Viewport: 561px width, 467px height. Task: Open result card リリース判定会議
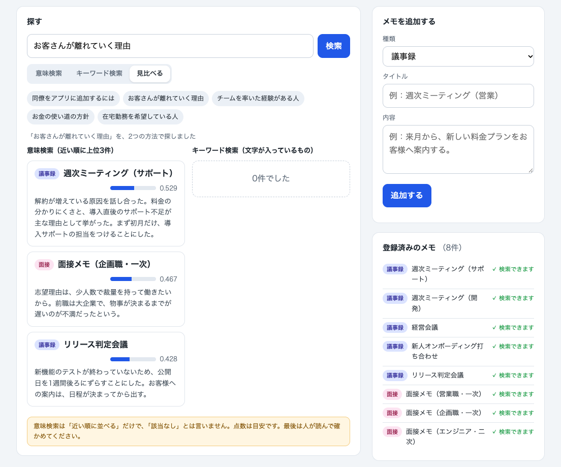tap(106, 369)
